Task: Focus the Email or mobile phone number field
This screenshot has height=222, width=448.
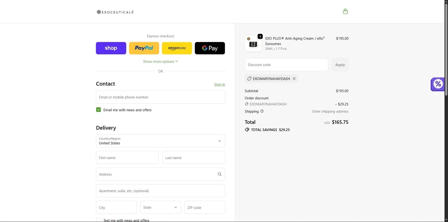Action: pyautogui.click(x=160, y=97)
